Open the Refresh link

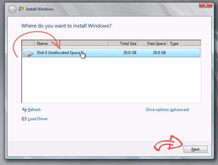click(x=34, y=110)
